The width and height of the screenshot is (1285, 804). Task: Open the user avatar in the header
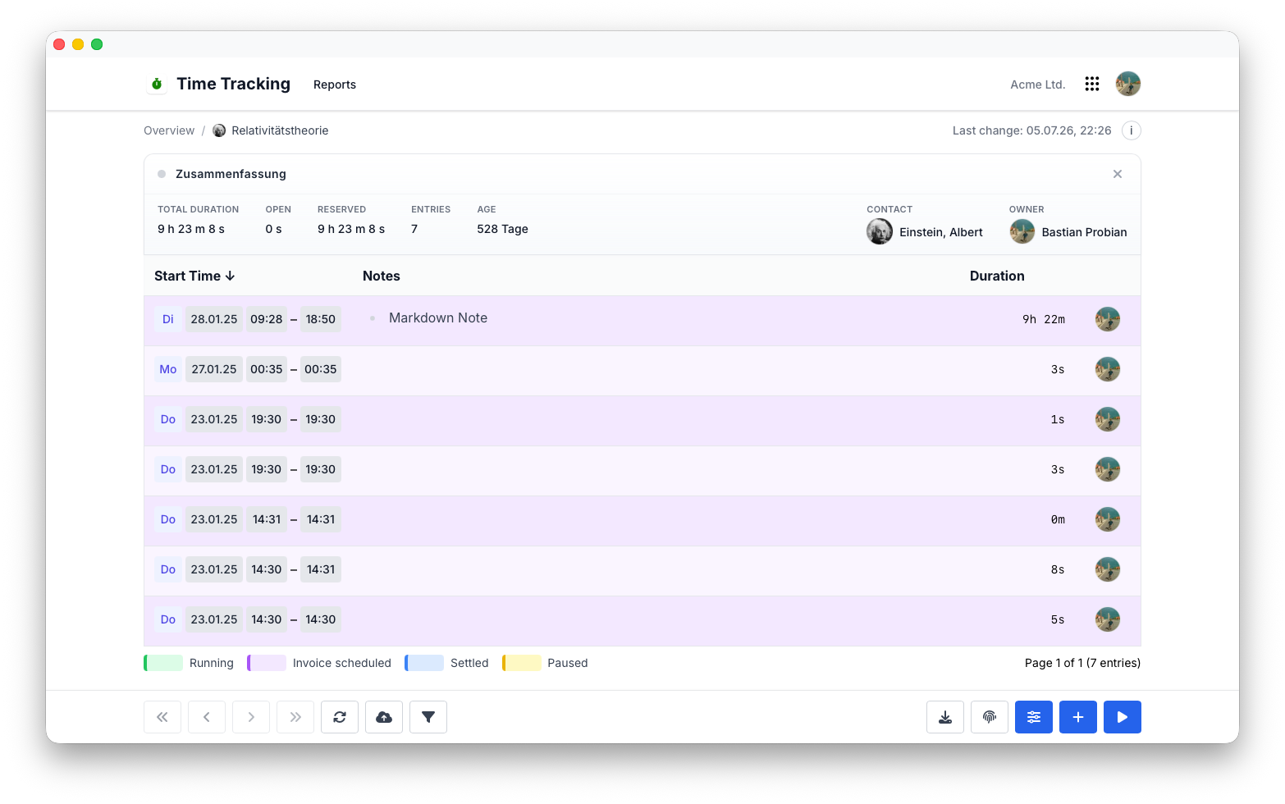pyautogui.click(x=1128, y=84)
